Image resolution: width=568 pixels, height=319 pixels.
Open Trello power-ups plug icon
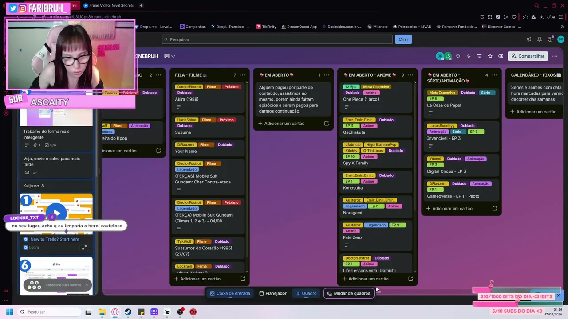click(x=458, y=56)
